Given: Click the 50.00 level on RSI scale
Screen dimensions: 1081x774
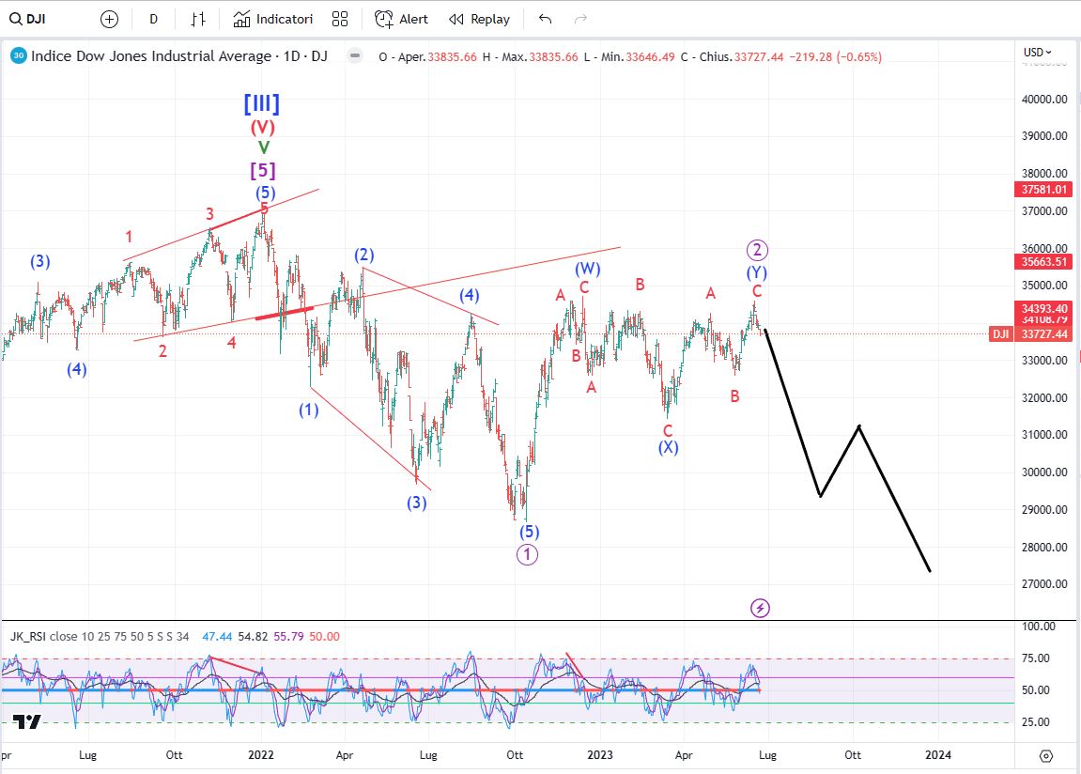Looking at the screenshot, I should pos(1035,689).
